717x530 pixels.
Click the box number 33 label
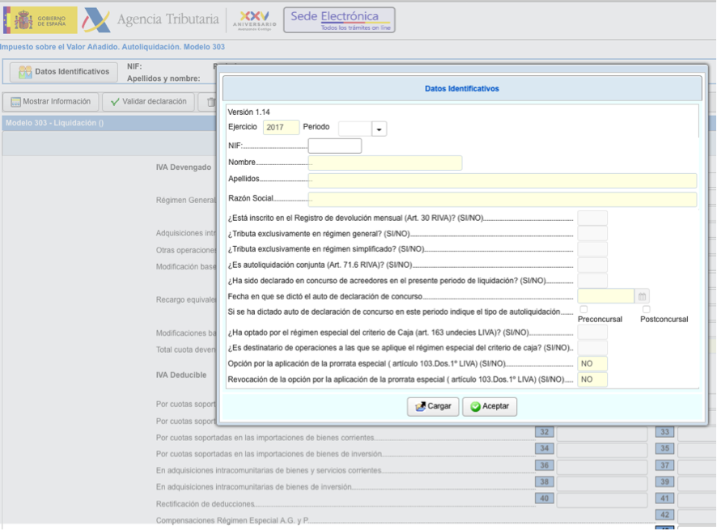pos(664,432)
